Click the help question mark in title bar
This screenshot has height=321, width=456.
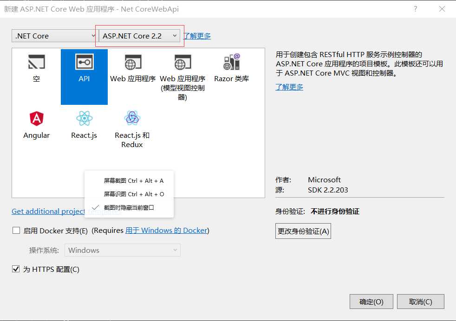(415, 9)
